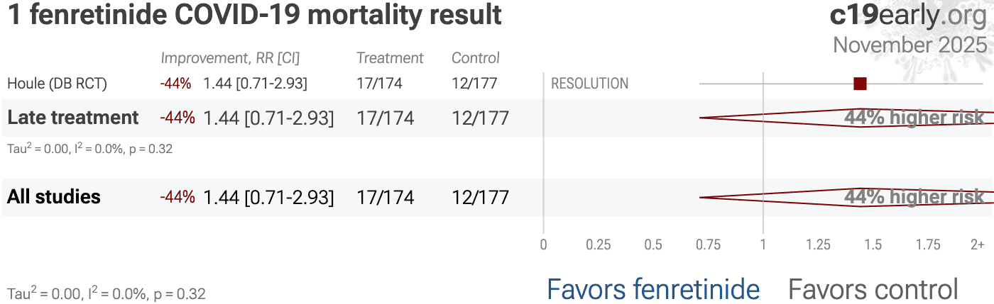Click the red square Houle point-estimate marker

tap(860, 84)
